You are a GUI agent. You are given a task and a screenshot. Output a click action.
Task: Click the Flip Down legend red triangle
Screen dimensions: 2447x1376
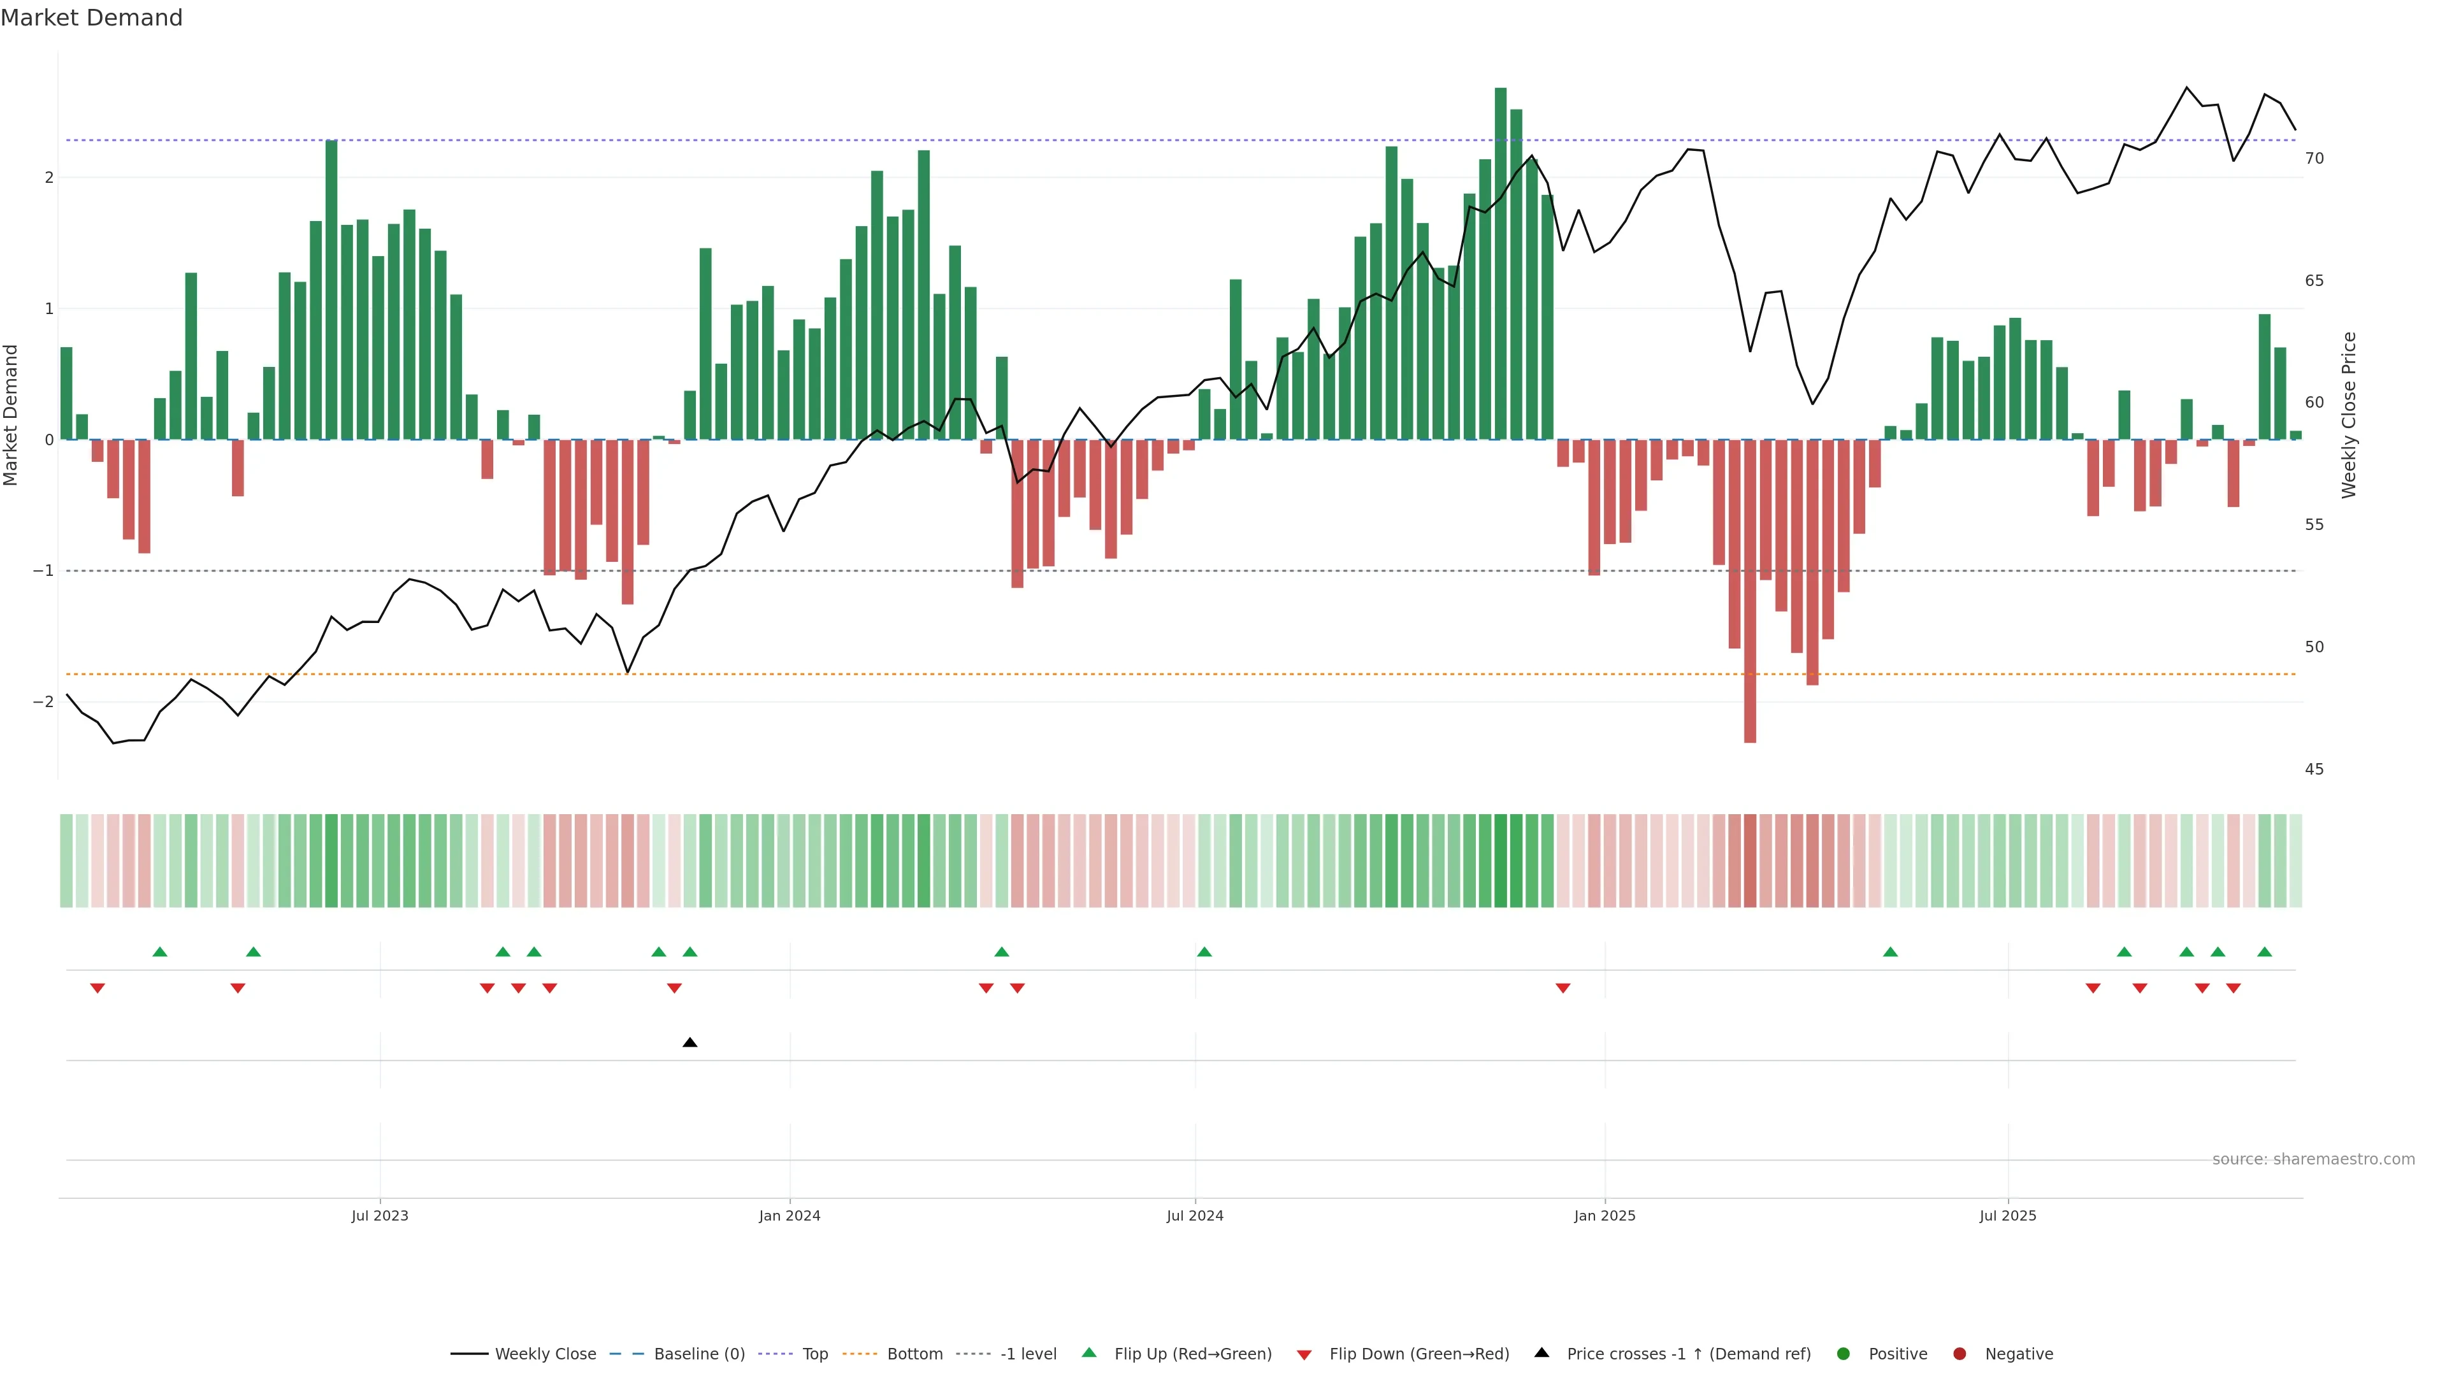pos(1304,1354)
